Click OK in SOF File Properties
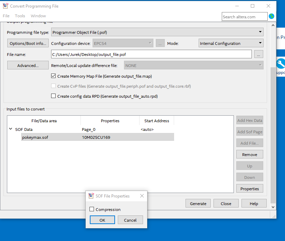This screenshot has height=241, width=285. [102, 220]
